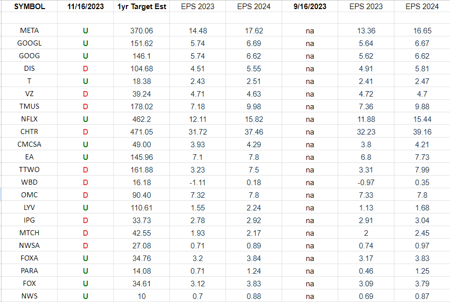Select the META symbol cell

click(29, 30)
